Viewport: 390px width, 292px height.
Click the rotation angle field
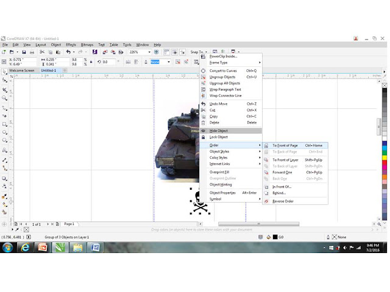coord(108,62)
